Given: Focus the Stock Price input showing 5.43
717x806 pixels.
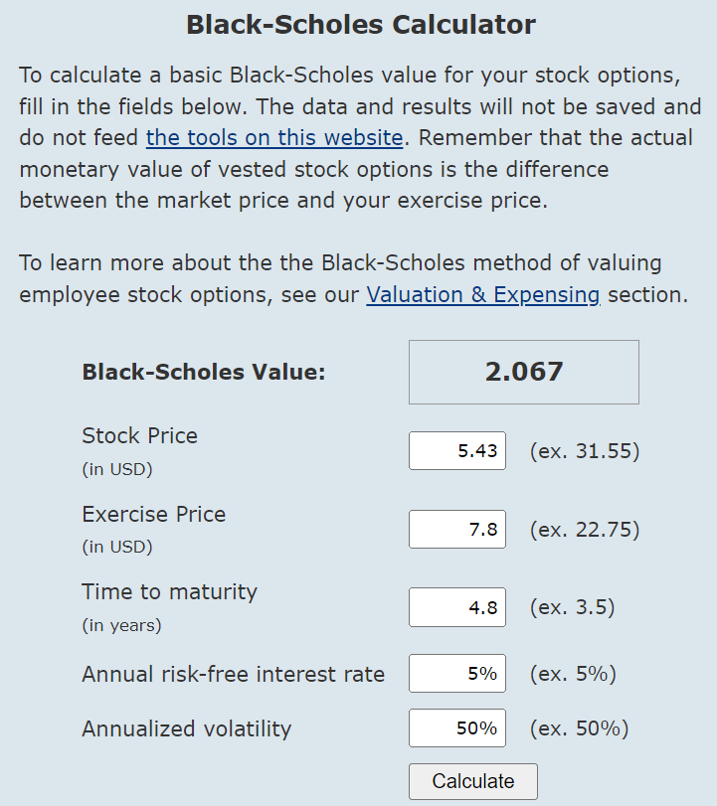Looking at the screenshot, I should pos(457,451).
